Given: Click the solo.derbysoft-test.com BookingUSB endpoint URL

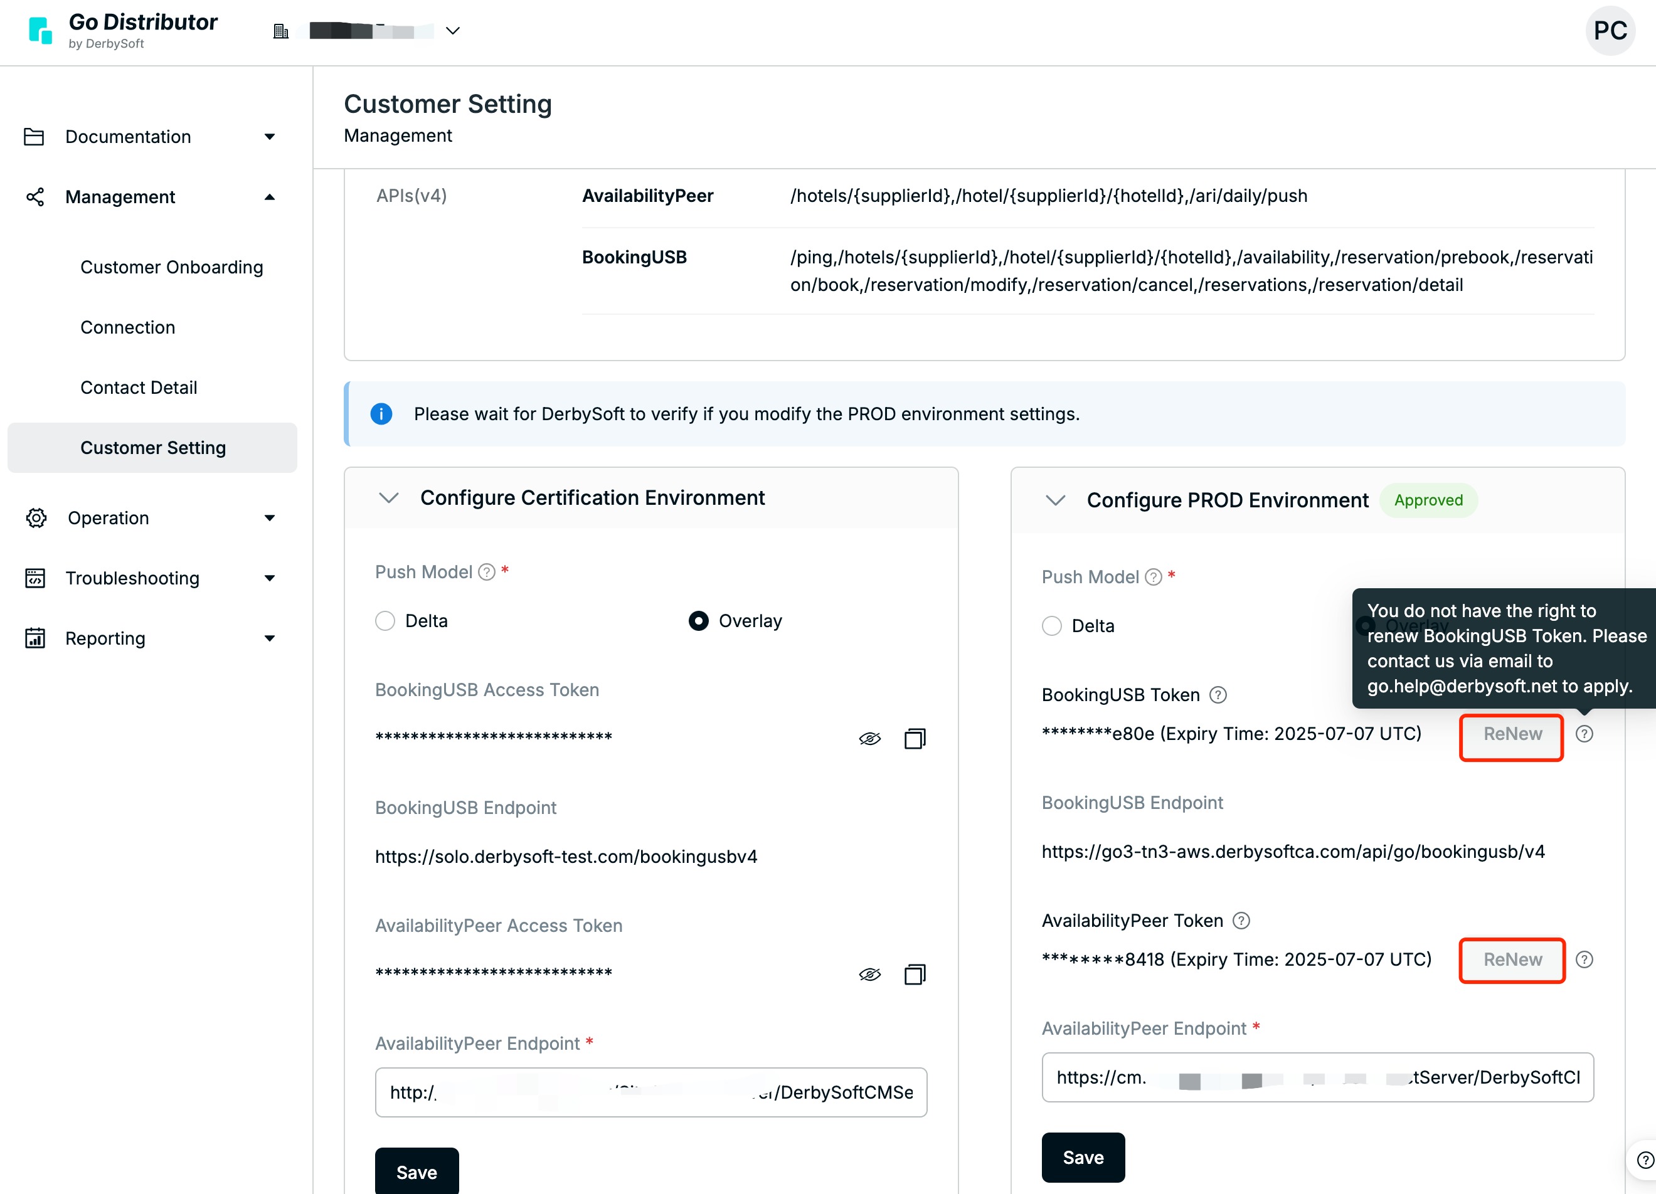Looking at the screenshot, I should (x=566, y=856).
